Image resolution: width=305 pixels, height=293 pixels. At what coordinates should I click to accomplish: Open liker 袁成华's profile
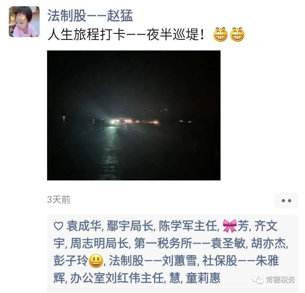[84, 226]
